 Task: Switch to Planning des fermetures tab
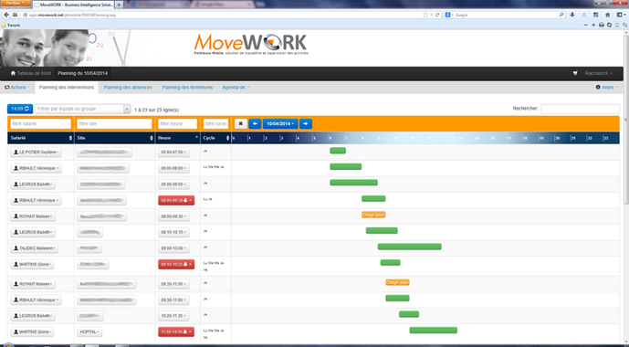click(x=187, y=88)
